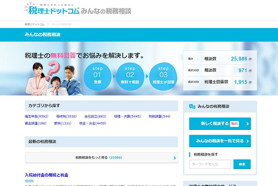Open the 入院給付金の相続と税金 article
Viewport: 278px width, 186px height.
(46, 175)
